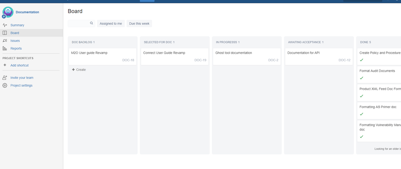Open Documentation for API card
401x169 pixels.
click(319, 56)
